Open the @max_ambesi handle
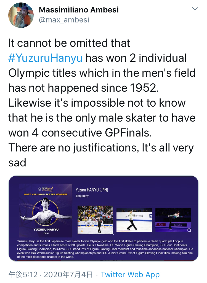 64,20
